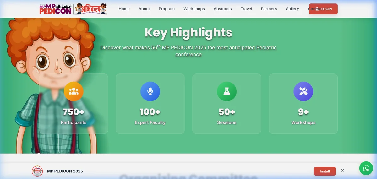This screenshot has width=377, height=179.
Task: Click the Abhikalp Hindi logo image
Action: click(90, 9)
